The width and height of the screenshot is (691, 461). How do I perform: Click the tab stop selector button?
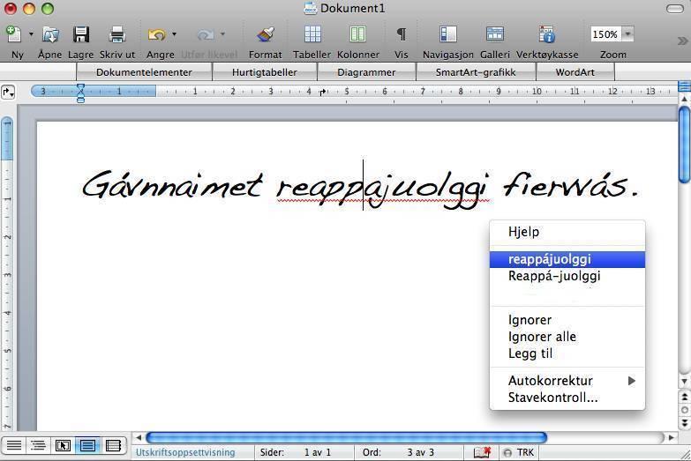point(8,93)
